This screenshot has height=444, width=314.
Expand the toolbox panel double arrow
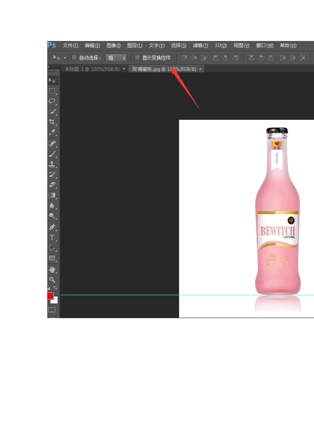48,67
